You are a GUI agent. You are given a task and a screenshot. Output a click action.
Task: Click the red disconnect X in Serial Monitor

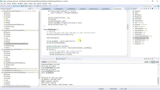[x=152, y=59]
